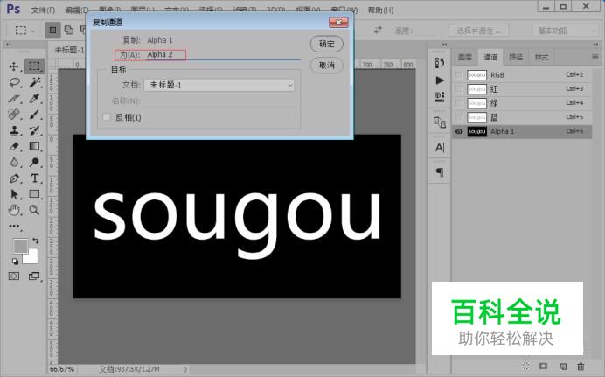Switch to the 样式 tab
605x377 pixels.
541,58
